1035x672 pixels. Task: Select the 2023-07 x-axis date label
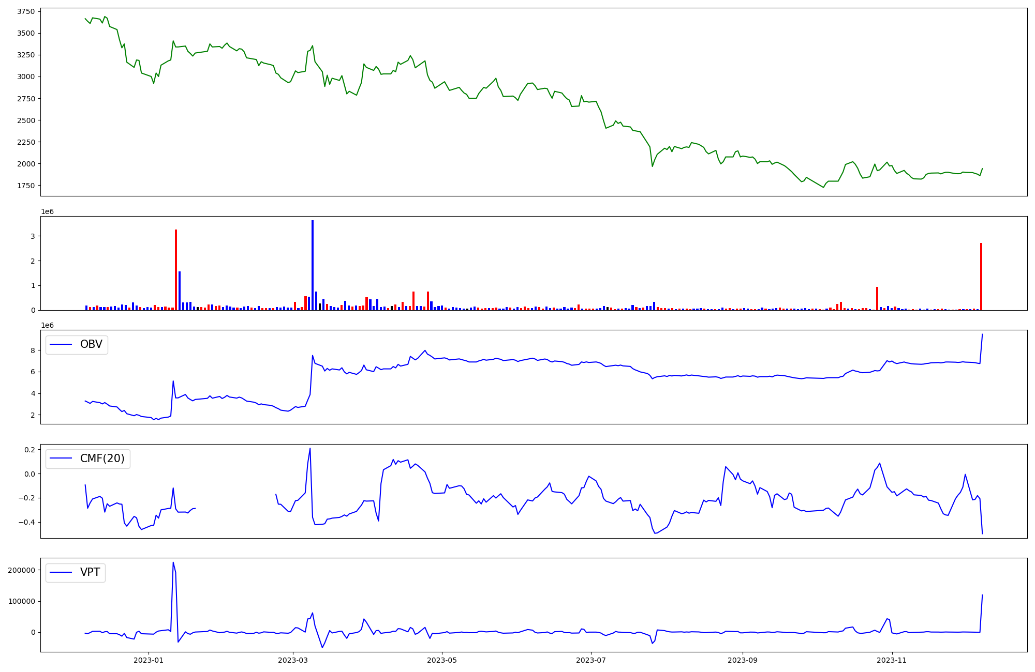pos(591,660)
